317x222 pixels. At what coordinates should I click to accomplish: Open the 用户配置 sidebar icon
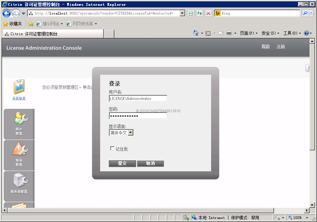click(19, 124)
